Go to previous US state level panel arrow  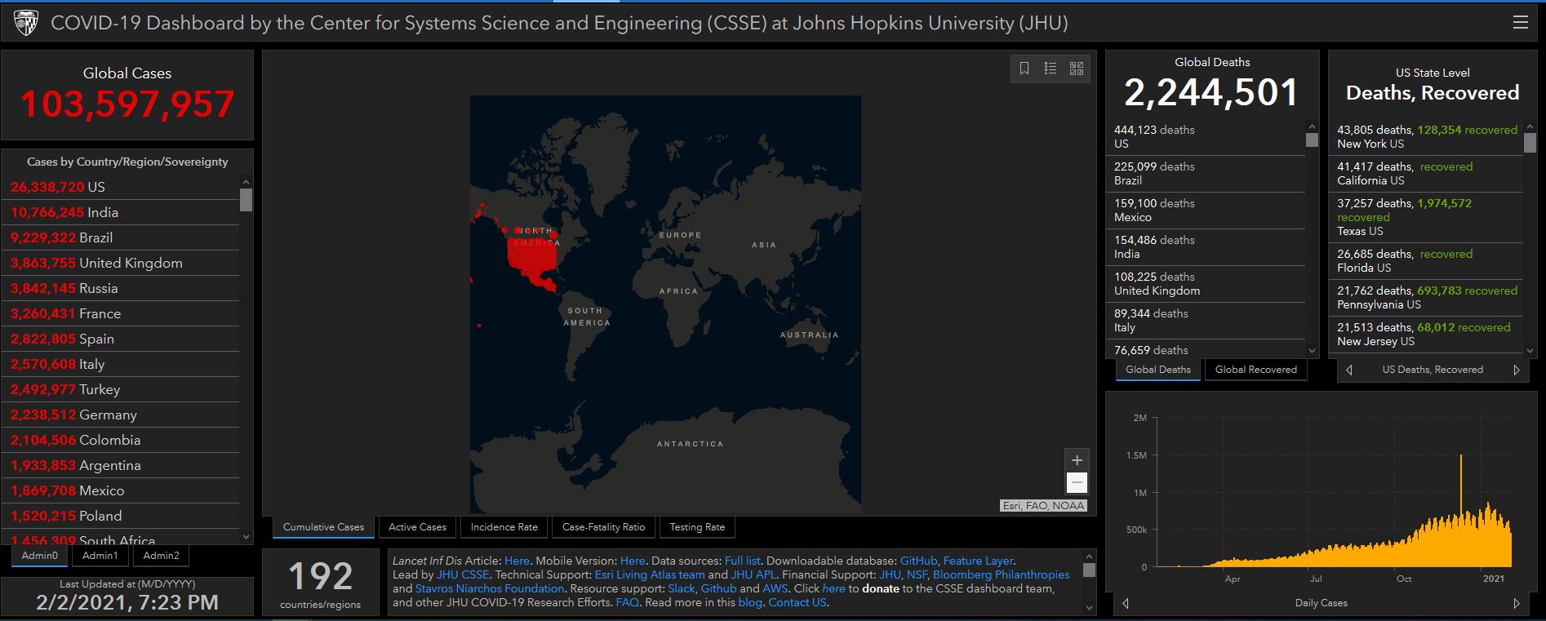point(1349,370)
